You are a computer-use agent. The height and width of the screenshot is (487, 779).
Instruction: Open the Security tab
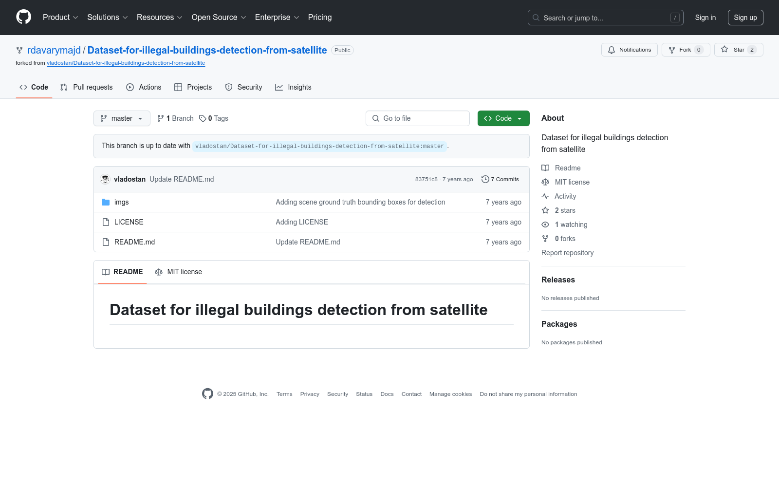(243, 87)
